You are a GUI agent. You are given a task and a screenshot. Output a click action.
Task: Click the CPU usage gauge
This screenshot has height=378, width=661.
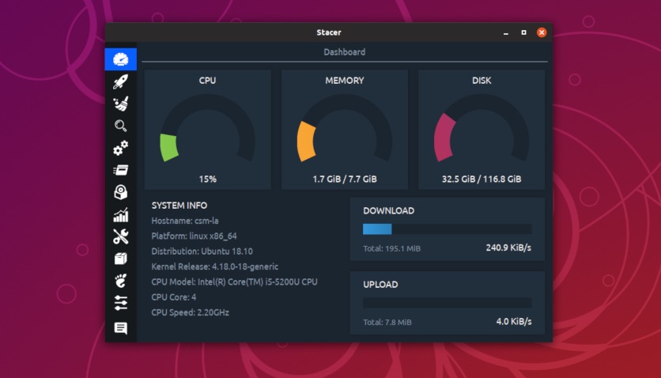[x=207, y=129]
